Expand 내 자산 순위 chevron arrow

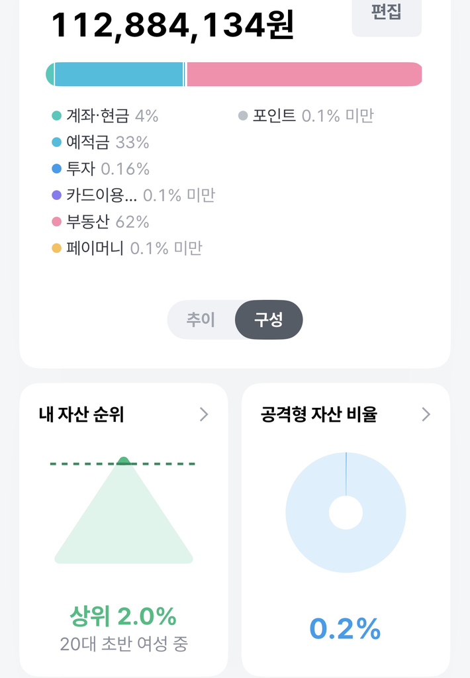point(204,414)
